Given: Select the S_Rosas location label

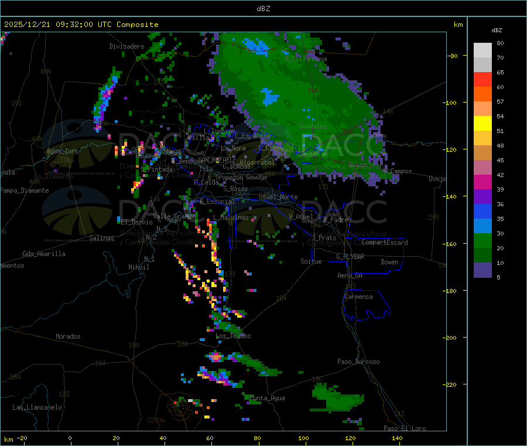Looking at the screenshot, I should (x=235, y=189).
